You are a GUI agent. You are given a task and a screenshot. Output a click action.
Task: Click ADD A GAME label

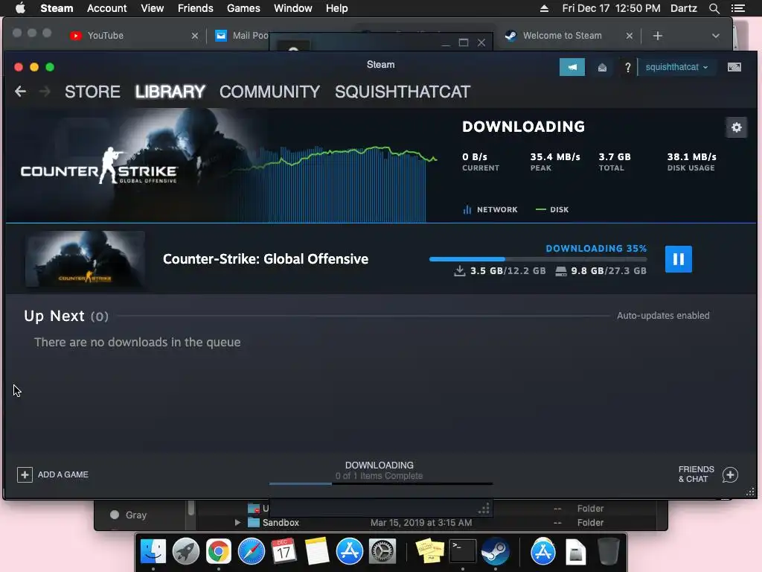tap(63, 474)
